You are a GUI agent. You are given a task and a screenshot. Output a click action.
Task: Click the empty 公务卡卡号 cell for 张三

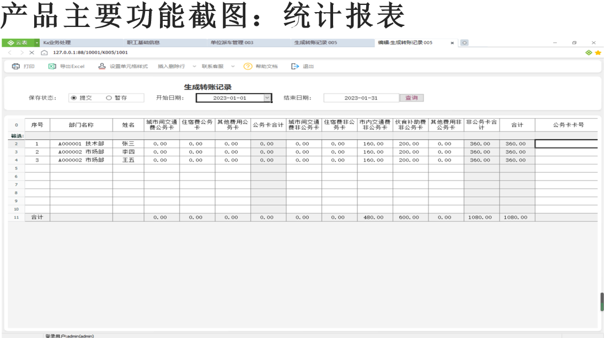pyautogui.click(x=566, y=144)
